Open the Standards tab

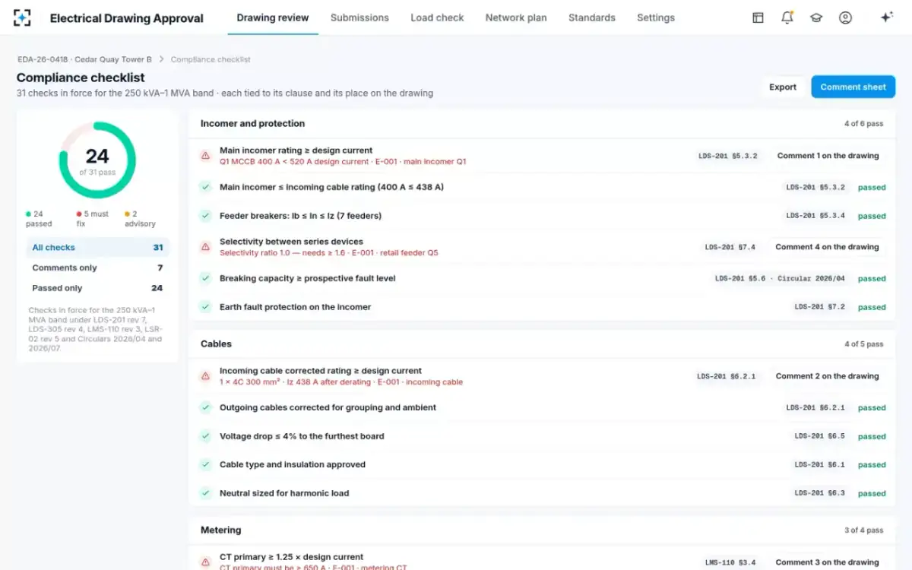point(592,17)
